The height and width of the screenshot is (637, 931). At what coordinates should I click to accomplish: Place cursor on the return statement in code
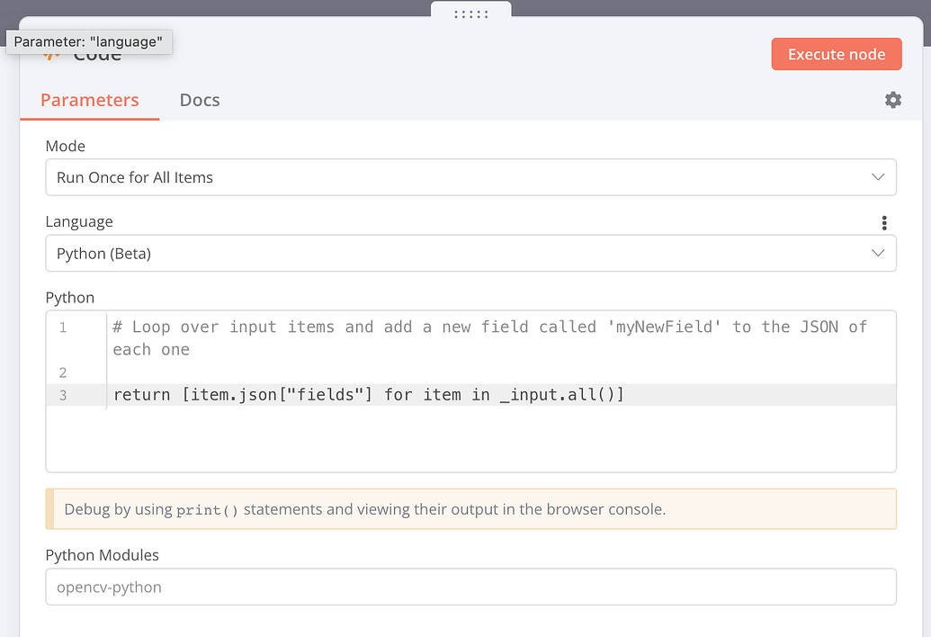(360, 394)
